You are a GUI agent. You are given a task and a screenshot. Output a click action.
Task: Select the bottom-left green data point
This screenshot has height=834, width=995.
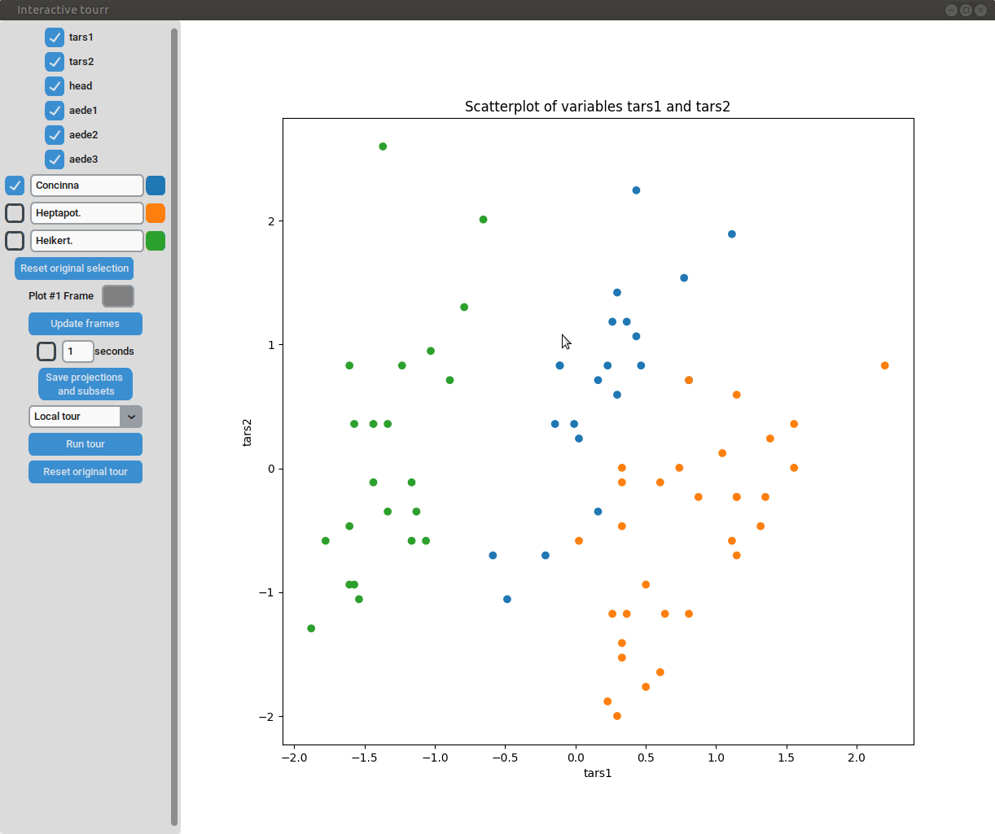click(x=311, y=628)
